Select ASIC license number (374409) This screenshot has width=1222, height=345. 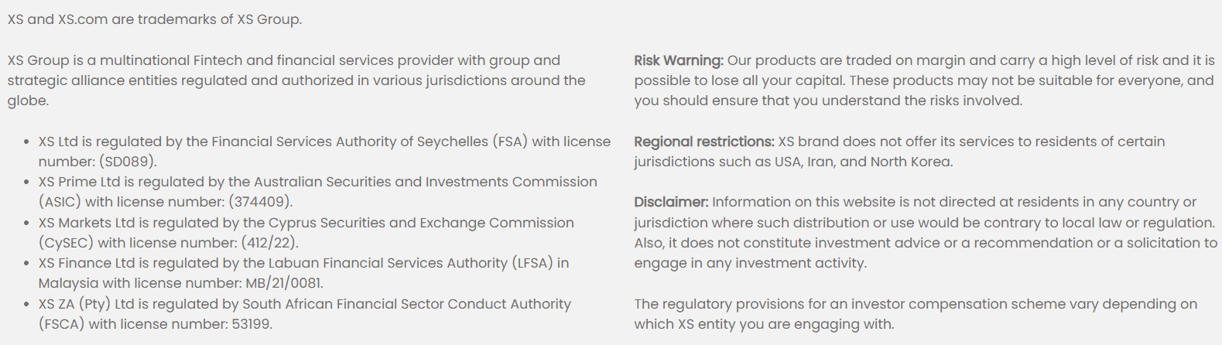pos(260,202)
